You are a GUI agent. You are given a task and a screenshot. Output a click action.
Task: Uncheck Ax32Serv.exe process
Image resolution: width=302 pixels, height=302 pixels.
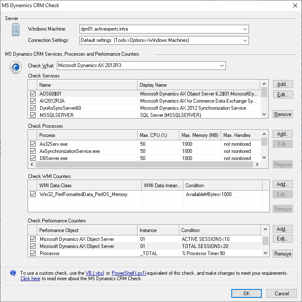coord(33,144)
